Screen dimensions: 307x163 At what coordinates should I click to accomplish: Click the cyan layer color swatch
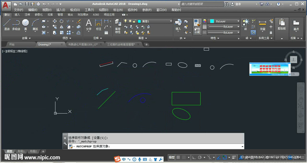[139, 21]
